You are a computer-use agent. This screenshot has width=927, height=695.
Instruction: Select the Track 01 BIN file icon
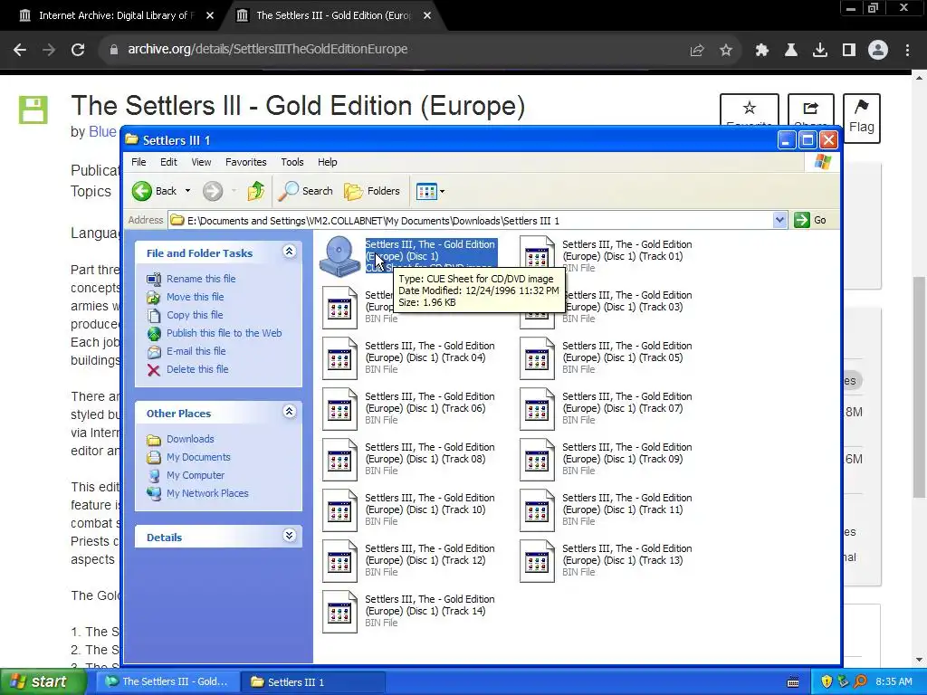537,253
